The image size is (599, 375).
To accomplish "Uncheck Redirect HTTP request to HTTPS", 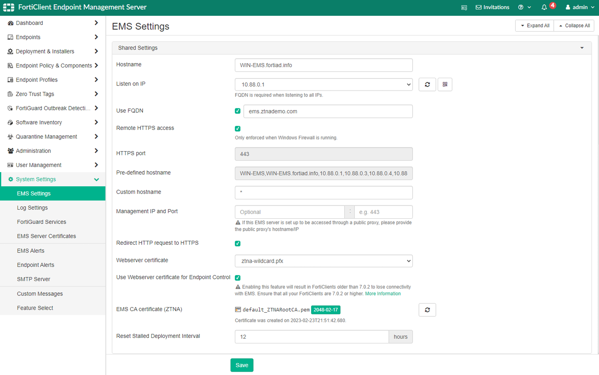I will (x=237, y=243).
